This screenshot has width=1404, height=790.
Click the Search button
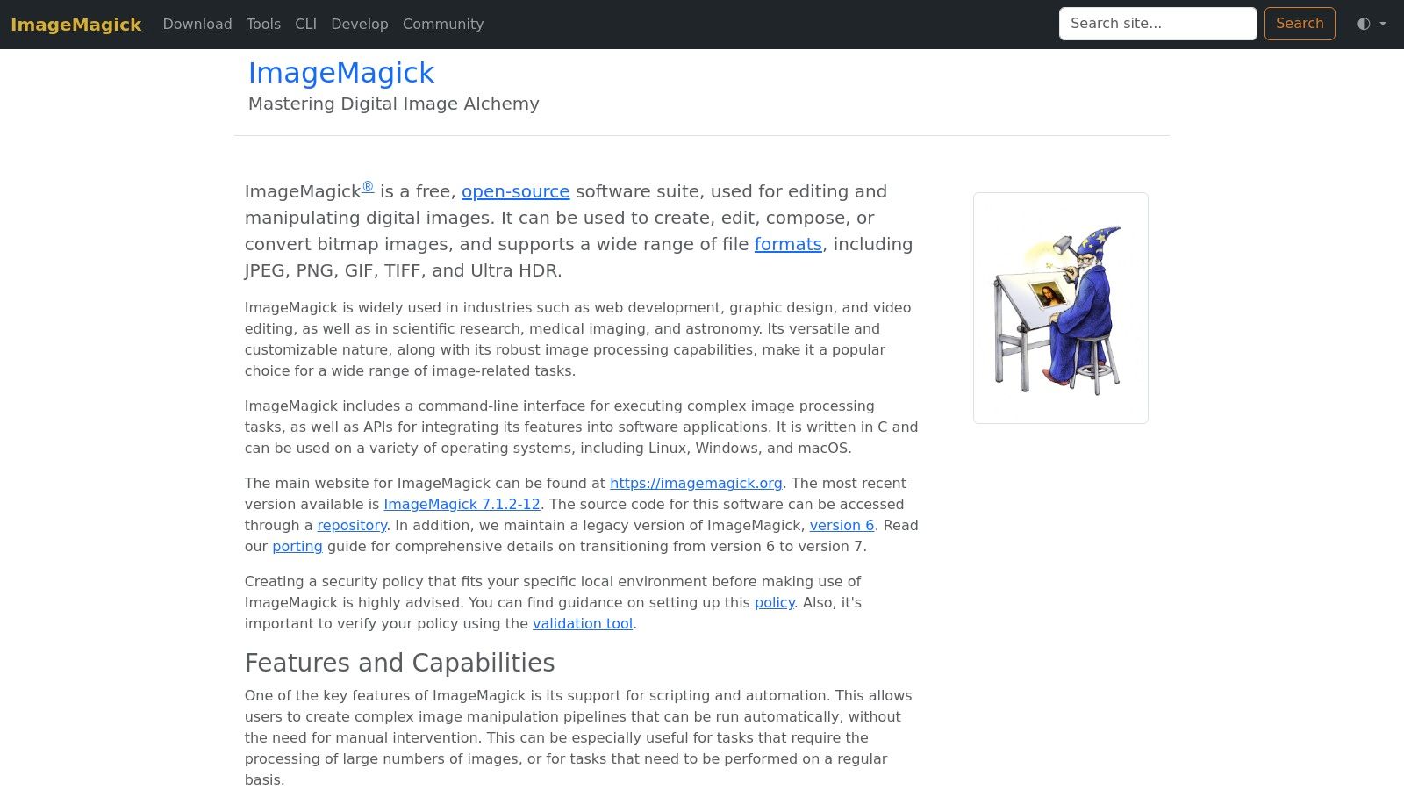1300,24
